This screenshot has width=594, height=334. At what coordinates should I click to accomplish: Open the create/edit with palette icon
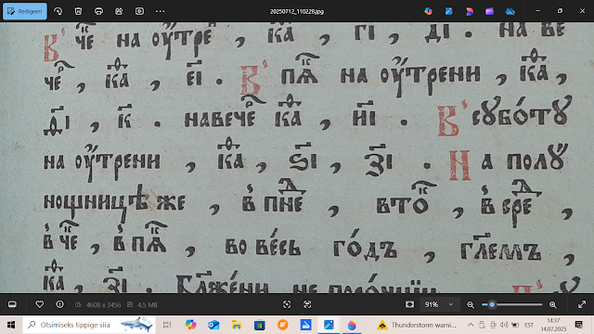119,11
